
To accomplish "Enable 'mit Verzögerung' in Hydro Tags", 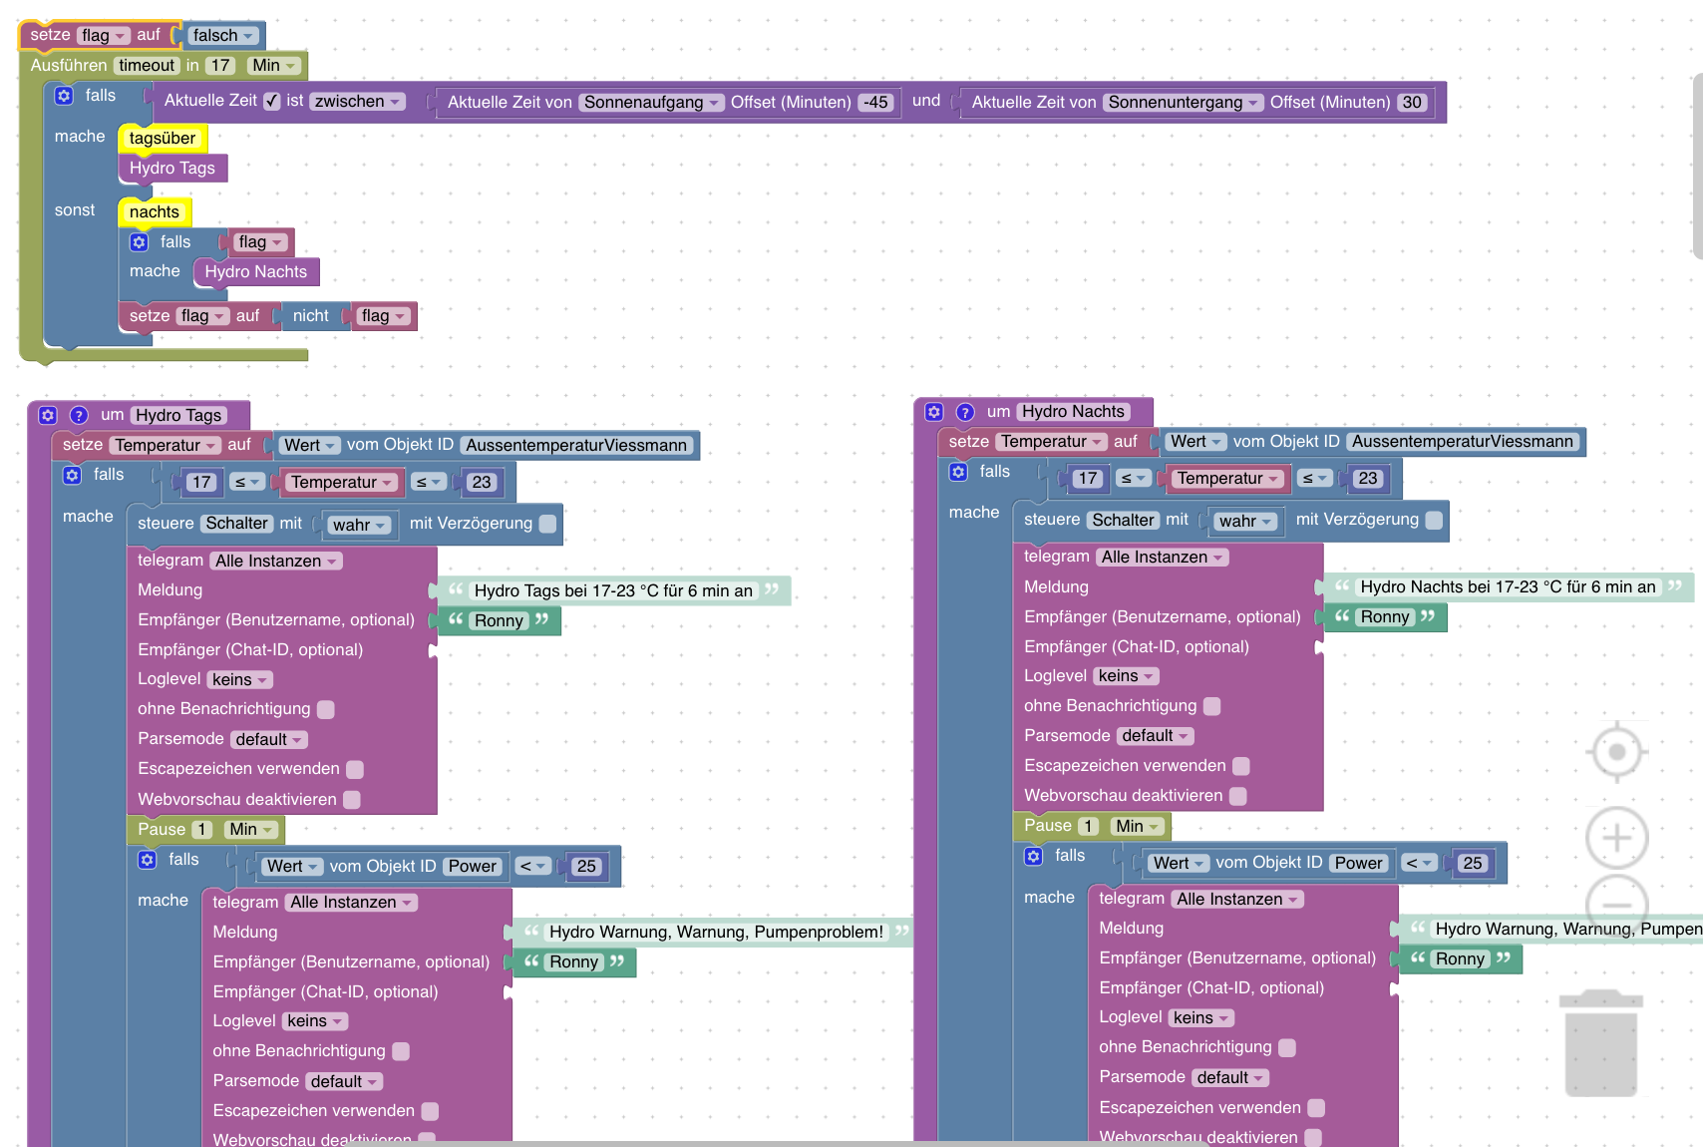I will pyautogui.click(x=547, y=524).
